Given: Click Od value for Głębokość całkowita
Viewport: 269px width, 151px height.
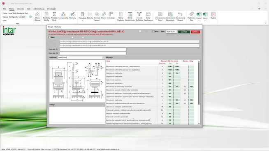Looking at the screenshot, I should pos(170,77).
